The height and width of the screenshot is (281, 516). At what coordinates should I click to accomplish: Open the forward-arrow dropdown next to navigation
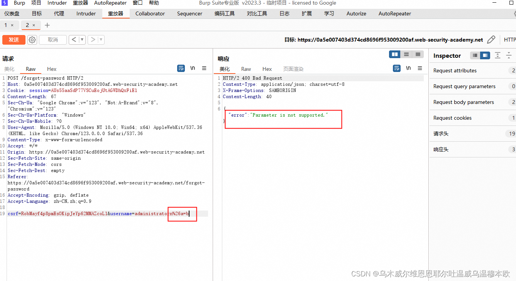[x=99, y=40]
